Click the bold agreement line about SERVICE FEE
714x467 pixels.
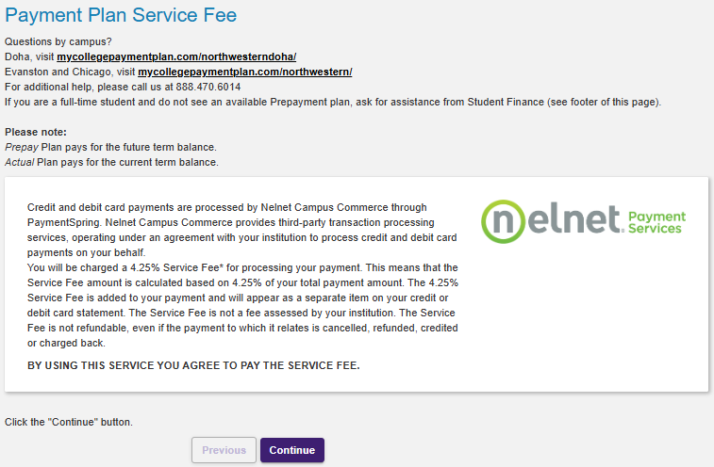click(x=193, y=365)
